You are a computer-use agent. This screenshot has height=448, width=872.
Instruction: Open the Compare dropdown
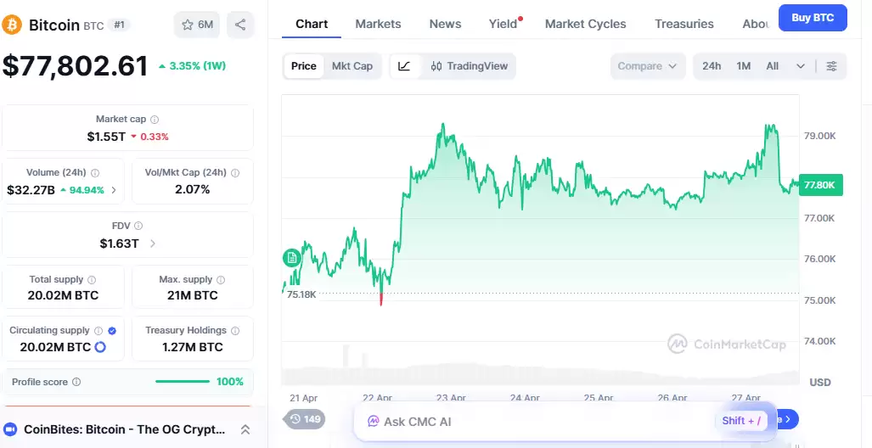(x=647, y=66)
